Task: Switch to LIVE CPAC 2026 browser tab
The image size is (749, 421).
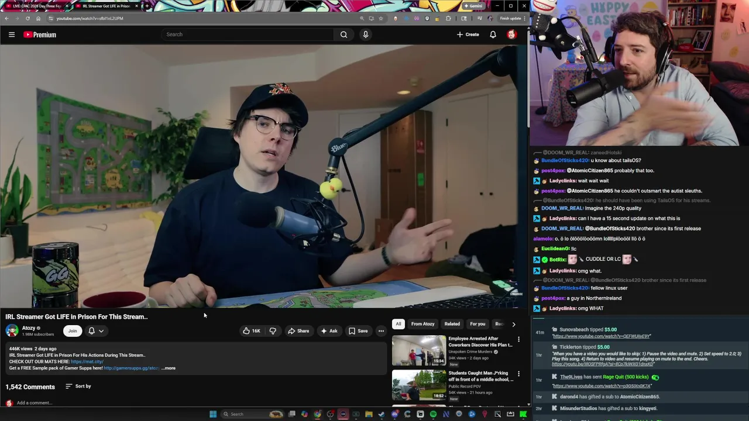Action: pyautogui.click(x=36, y=6)
